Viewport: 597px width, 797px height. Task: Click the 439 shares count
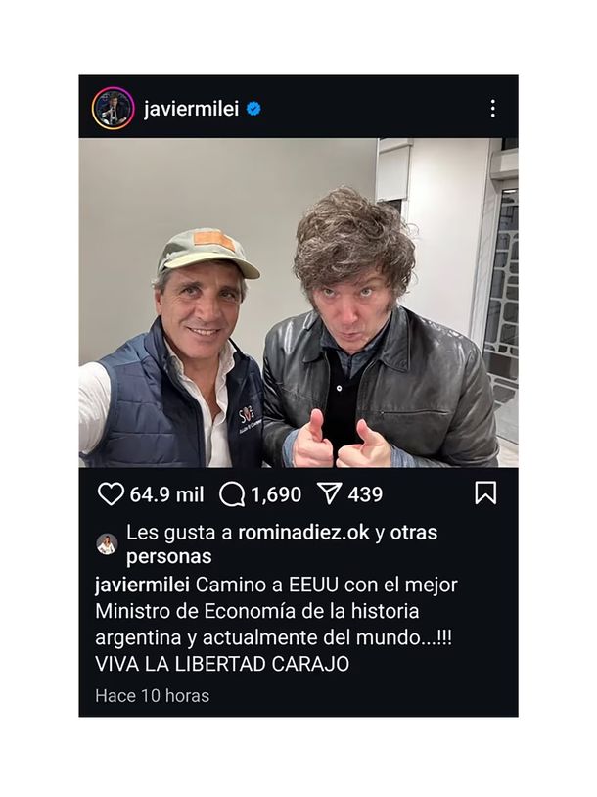365,494
